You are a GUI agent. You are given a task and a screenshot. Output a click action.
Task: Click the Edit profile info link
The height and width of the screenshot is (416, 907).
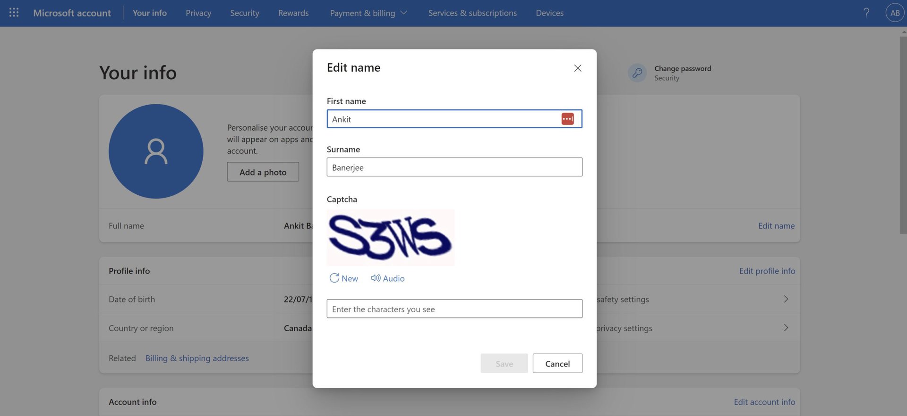coord(767,271)
